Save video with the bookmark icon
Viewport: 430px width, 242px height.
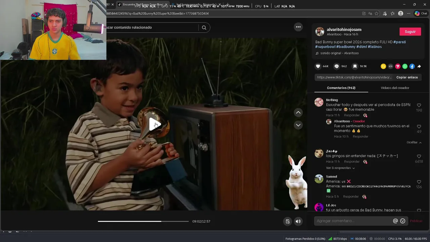pos(355,66)
